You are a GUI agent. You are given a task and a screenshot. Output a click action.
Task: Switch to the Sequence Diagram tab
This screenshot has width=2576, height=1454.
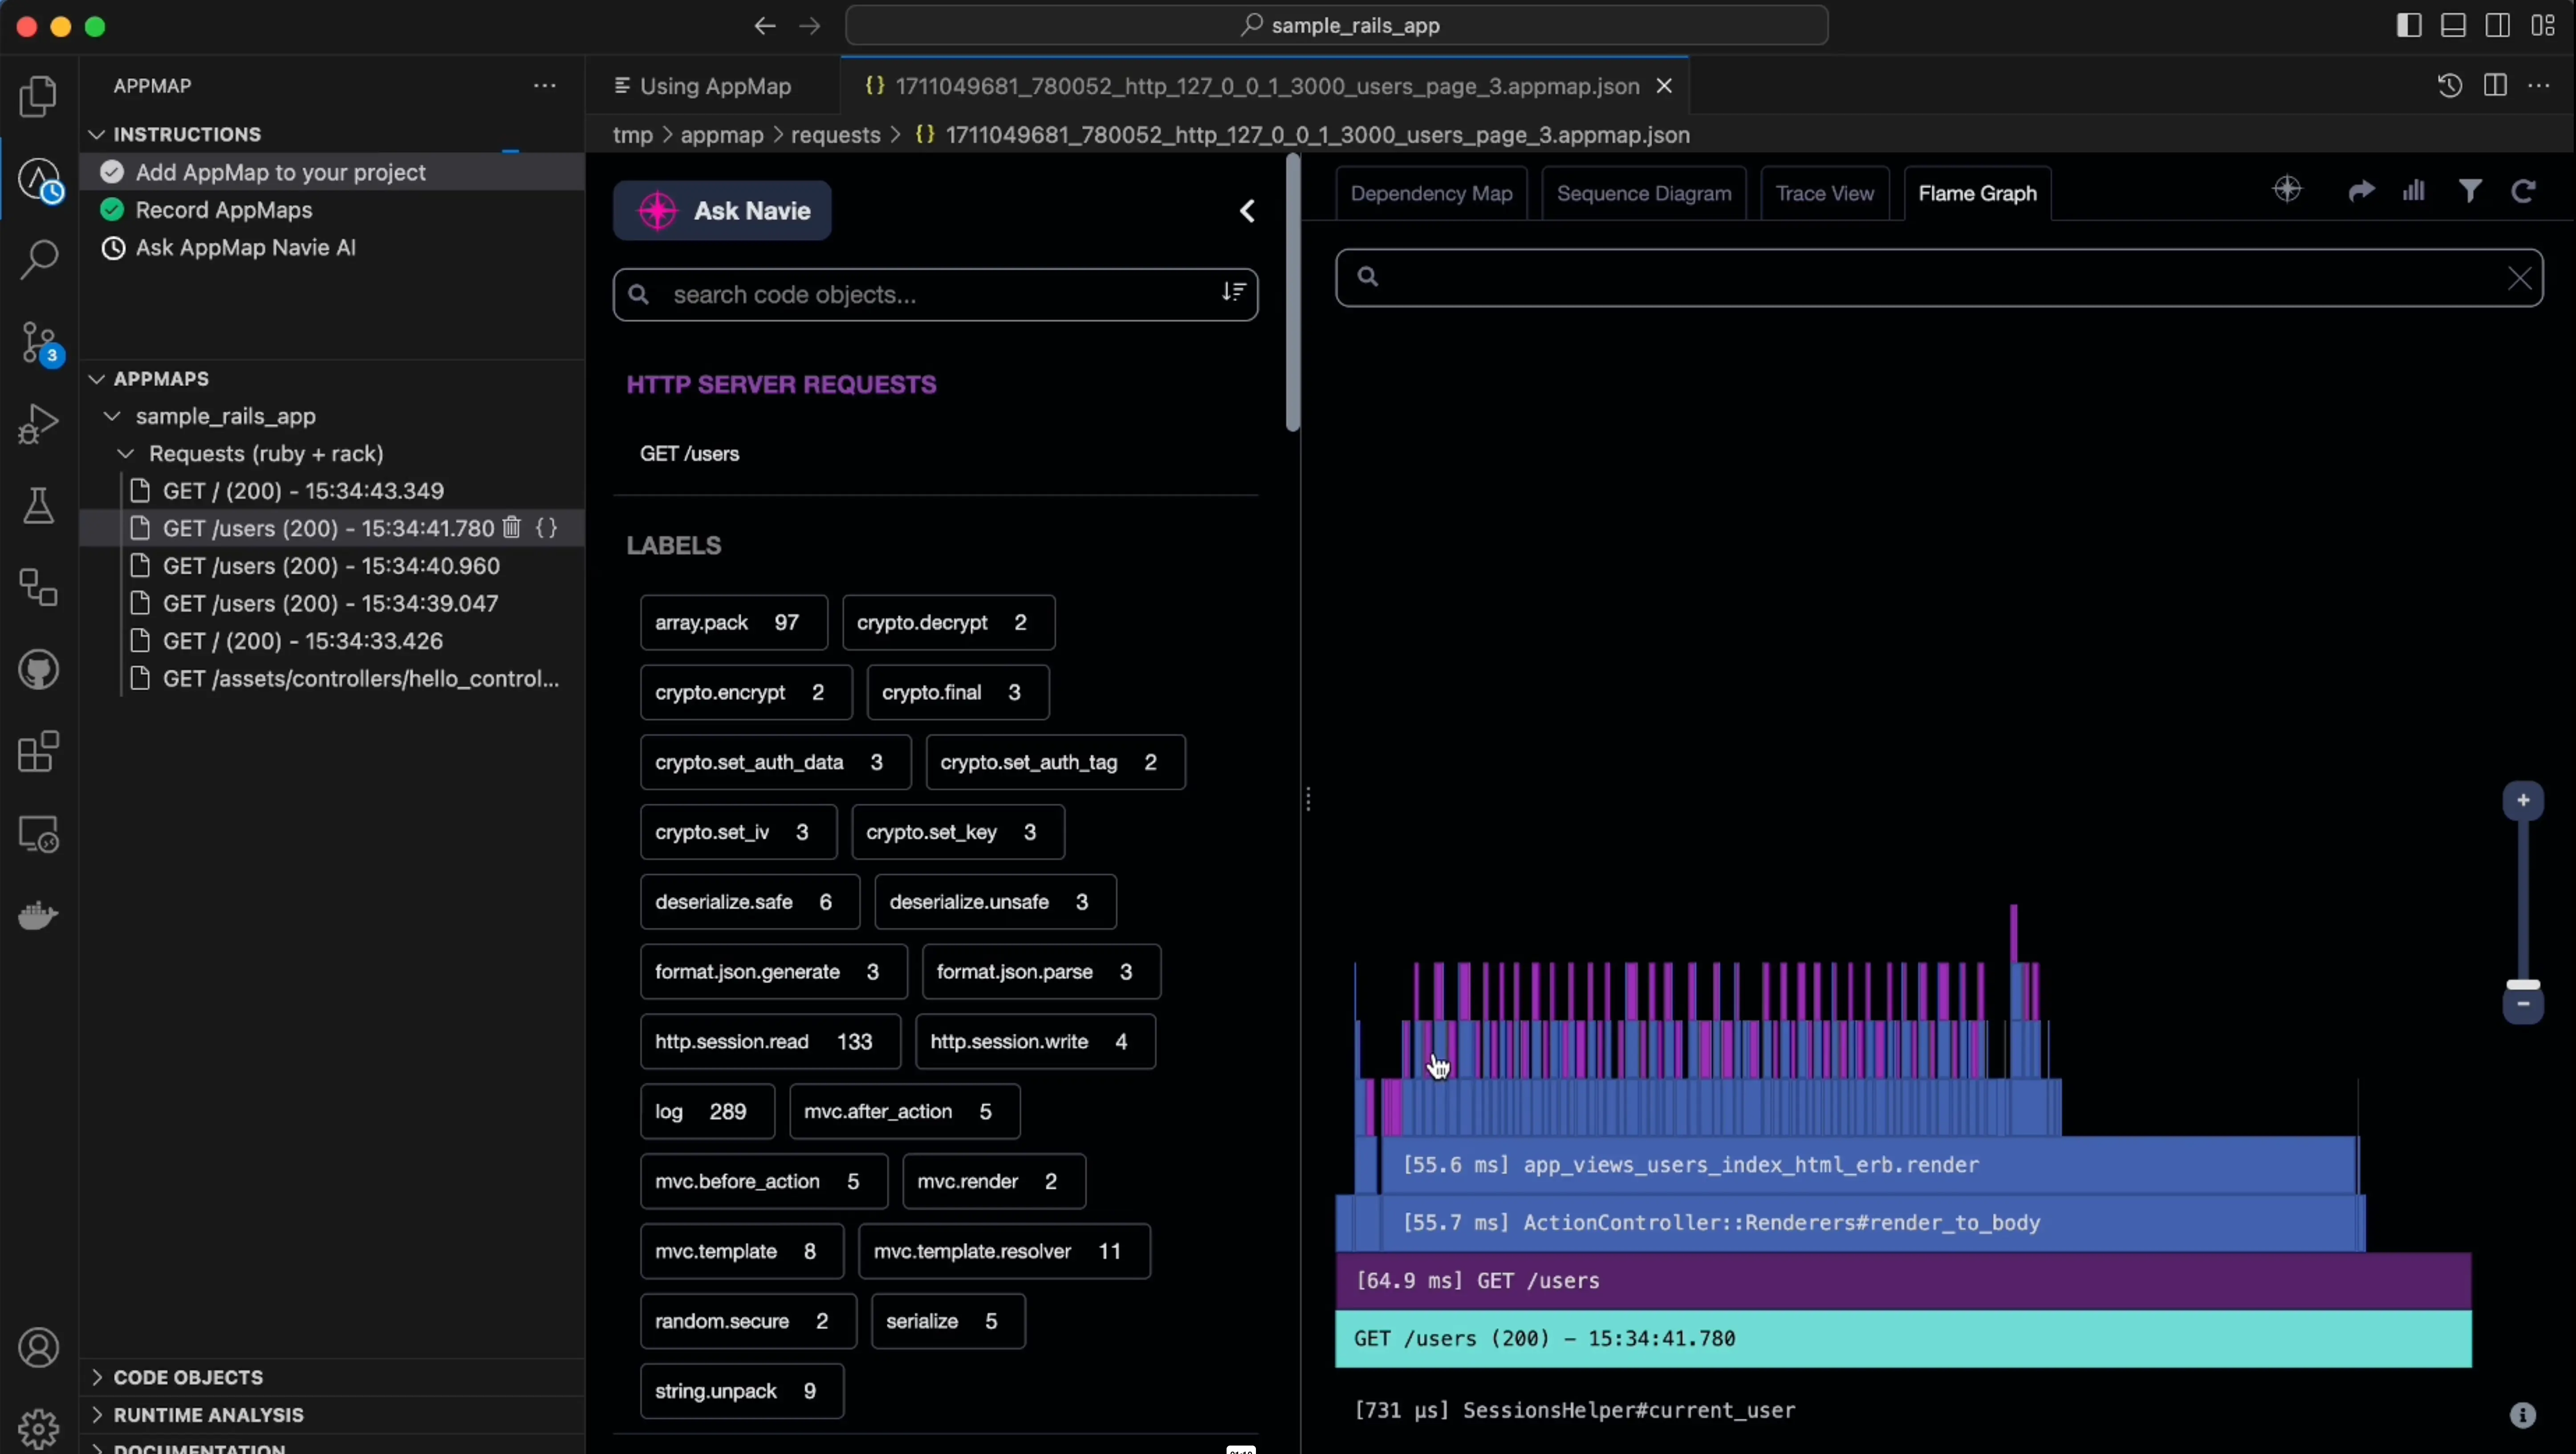pyautogui.click(x=1644, y=193)
